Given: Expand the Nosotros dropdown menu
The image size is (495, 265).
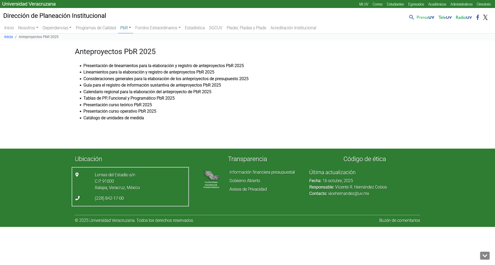Looking at the screenshot, I should pos(28,28).
